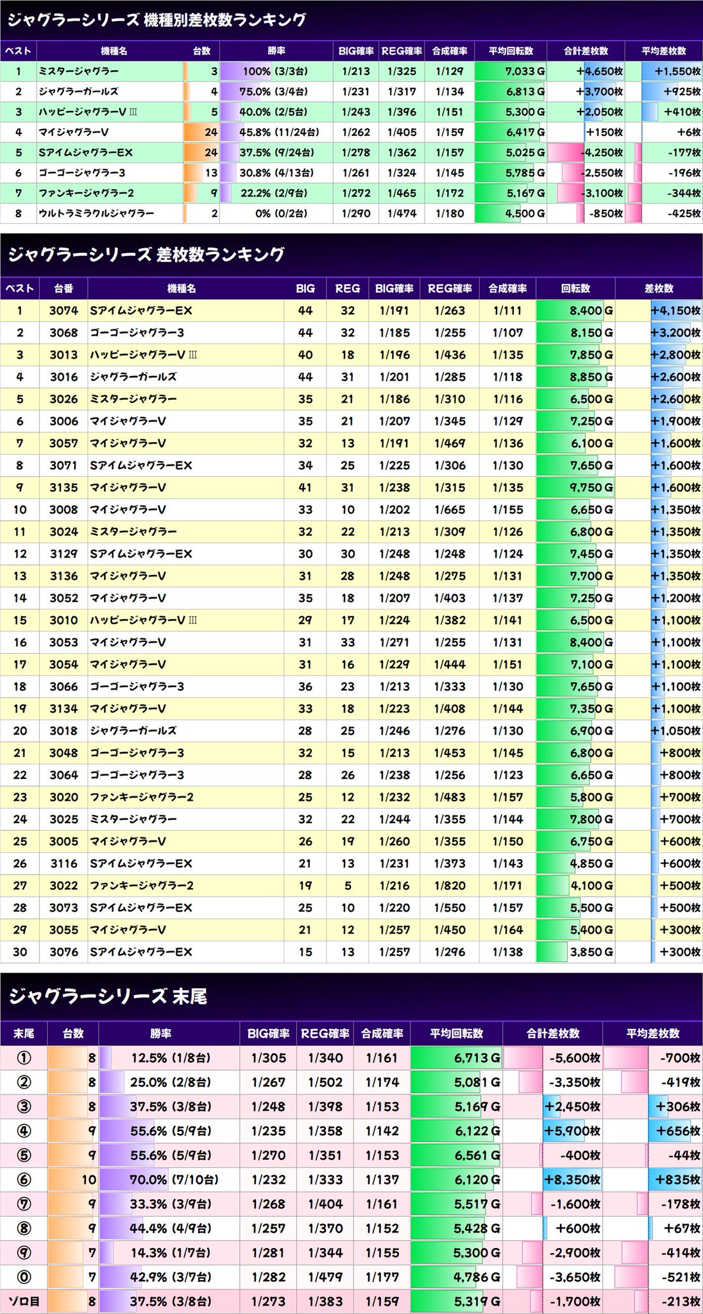
Task: Click the +5,900枚 total cell
Action: pos(553,1131)
